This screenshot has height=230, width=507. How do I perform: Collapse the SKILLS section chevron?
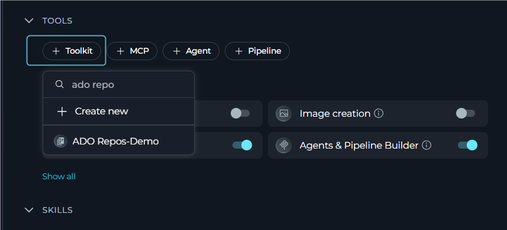click(x=29, y=210)
